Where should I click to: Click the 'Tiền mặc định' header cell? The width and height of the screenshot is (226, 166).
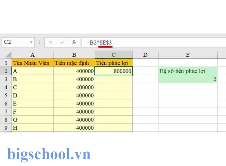click(74, 63)
